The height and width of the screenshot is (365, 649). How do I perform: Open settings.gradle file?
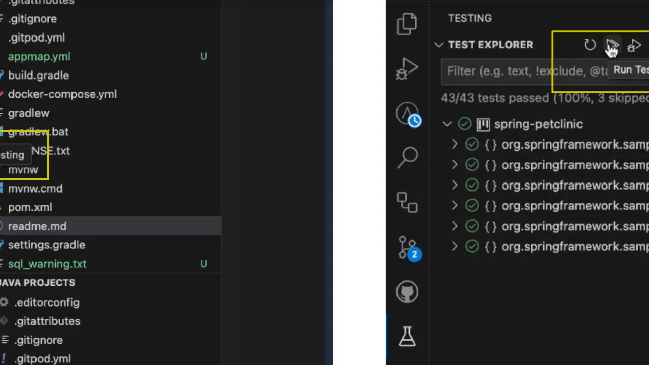point(47,245)
